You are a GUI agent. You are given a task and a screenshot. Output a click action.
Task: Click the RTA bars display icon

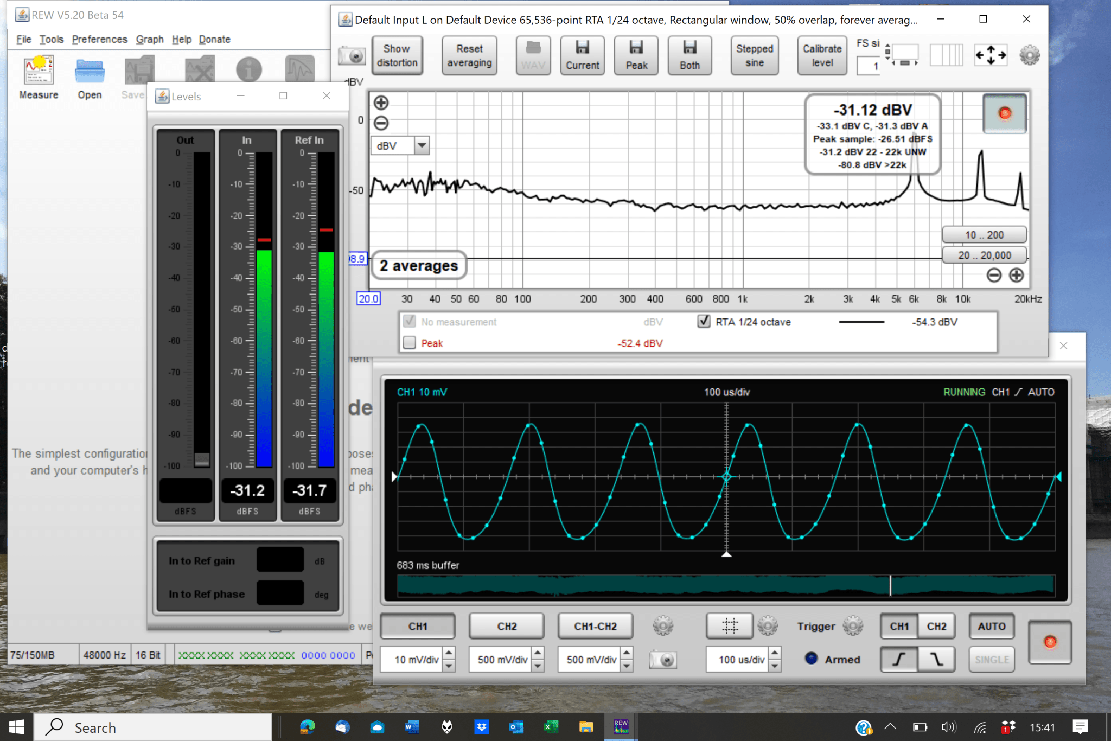pos(946,55)
